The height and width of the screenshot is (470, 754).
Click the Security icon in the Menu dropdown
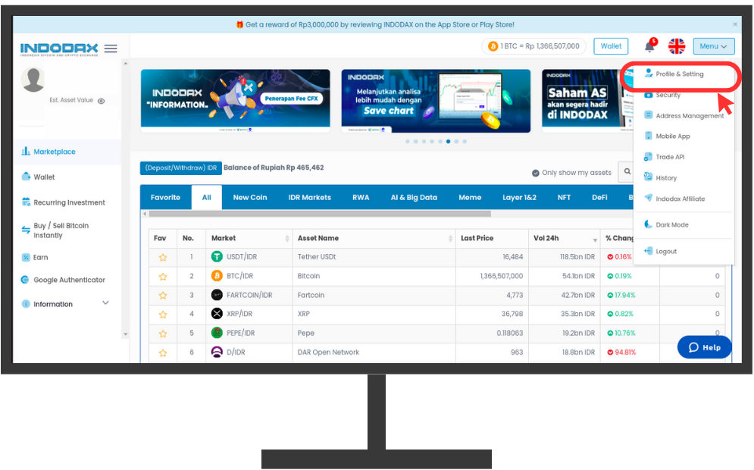point(648,95)
